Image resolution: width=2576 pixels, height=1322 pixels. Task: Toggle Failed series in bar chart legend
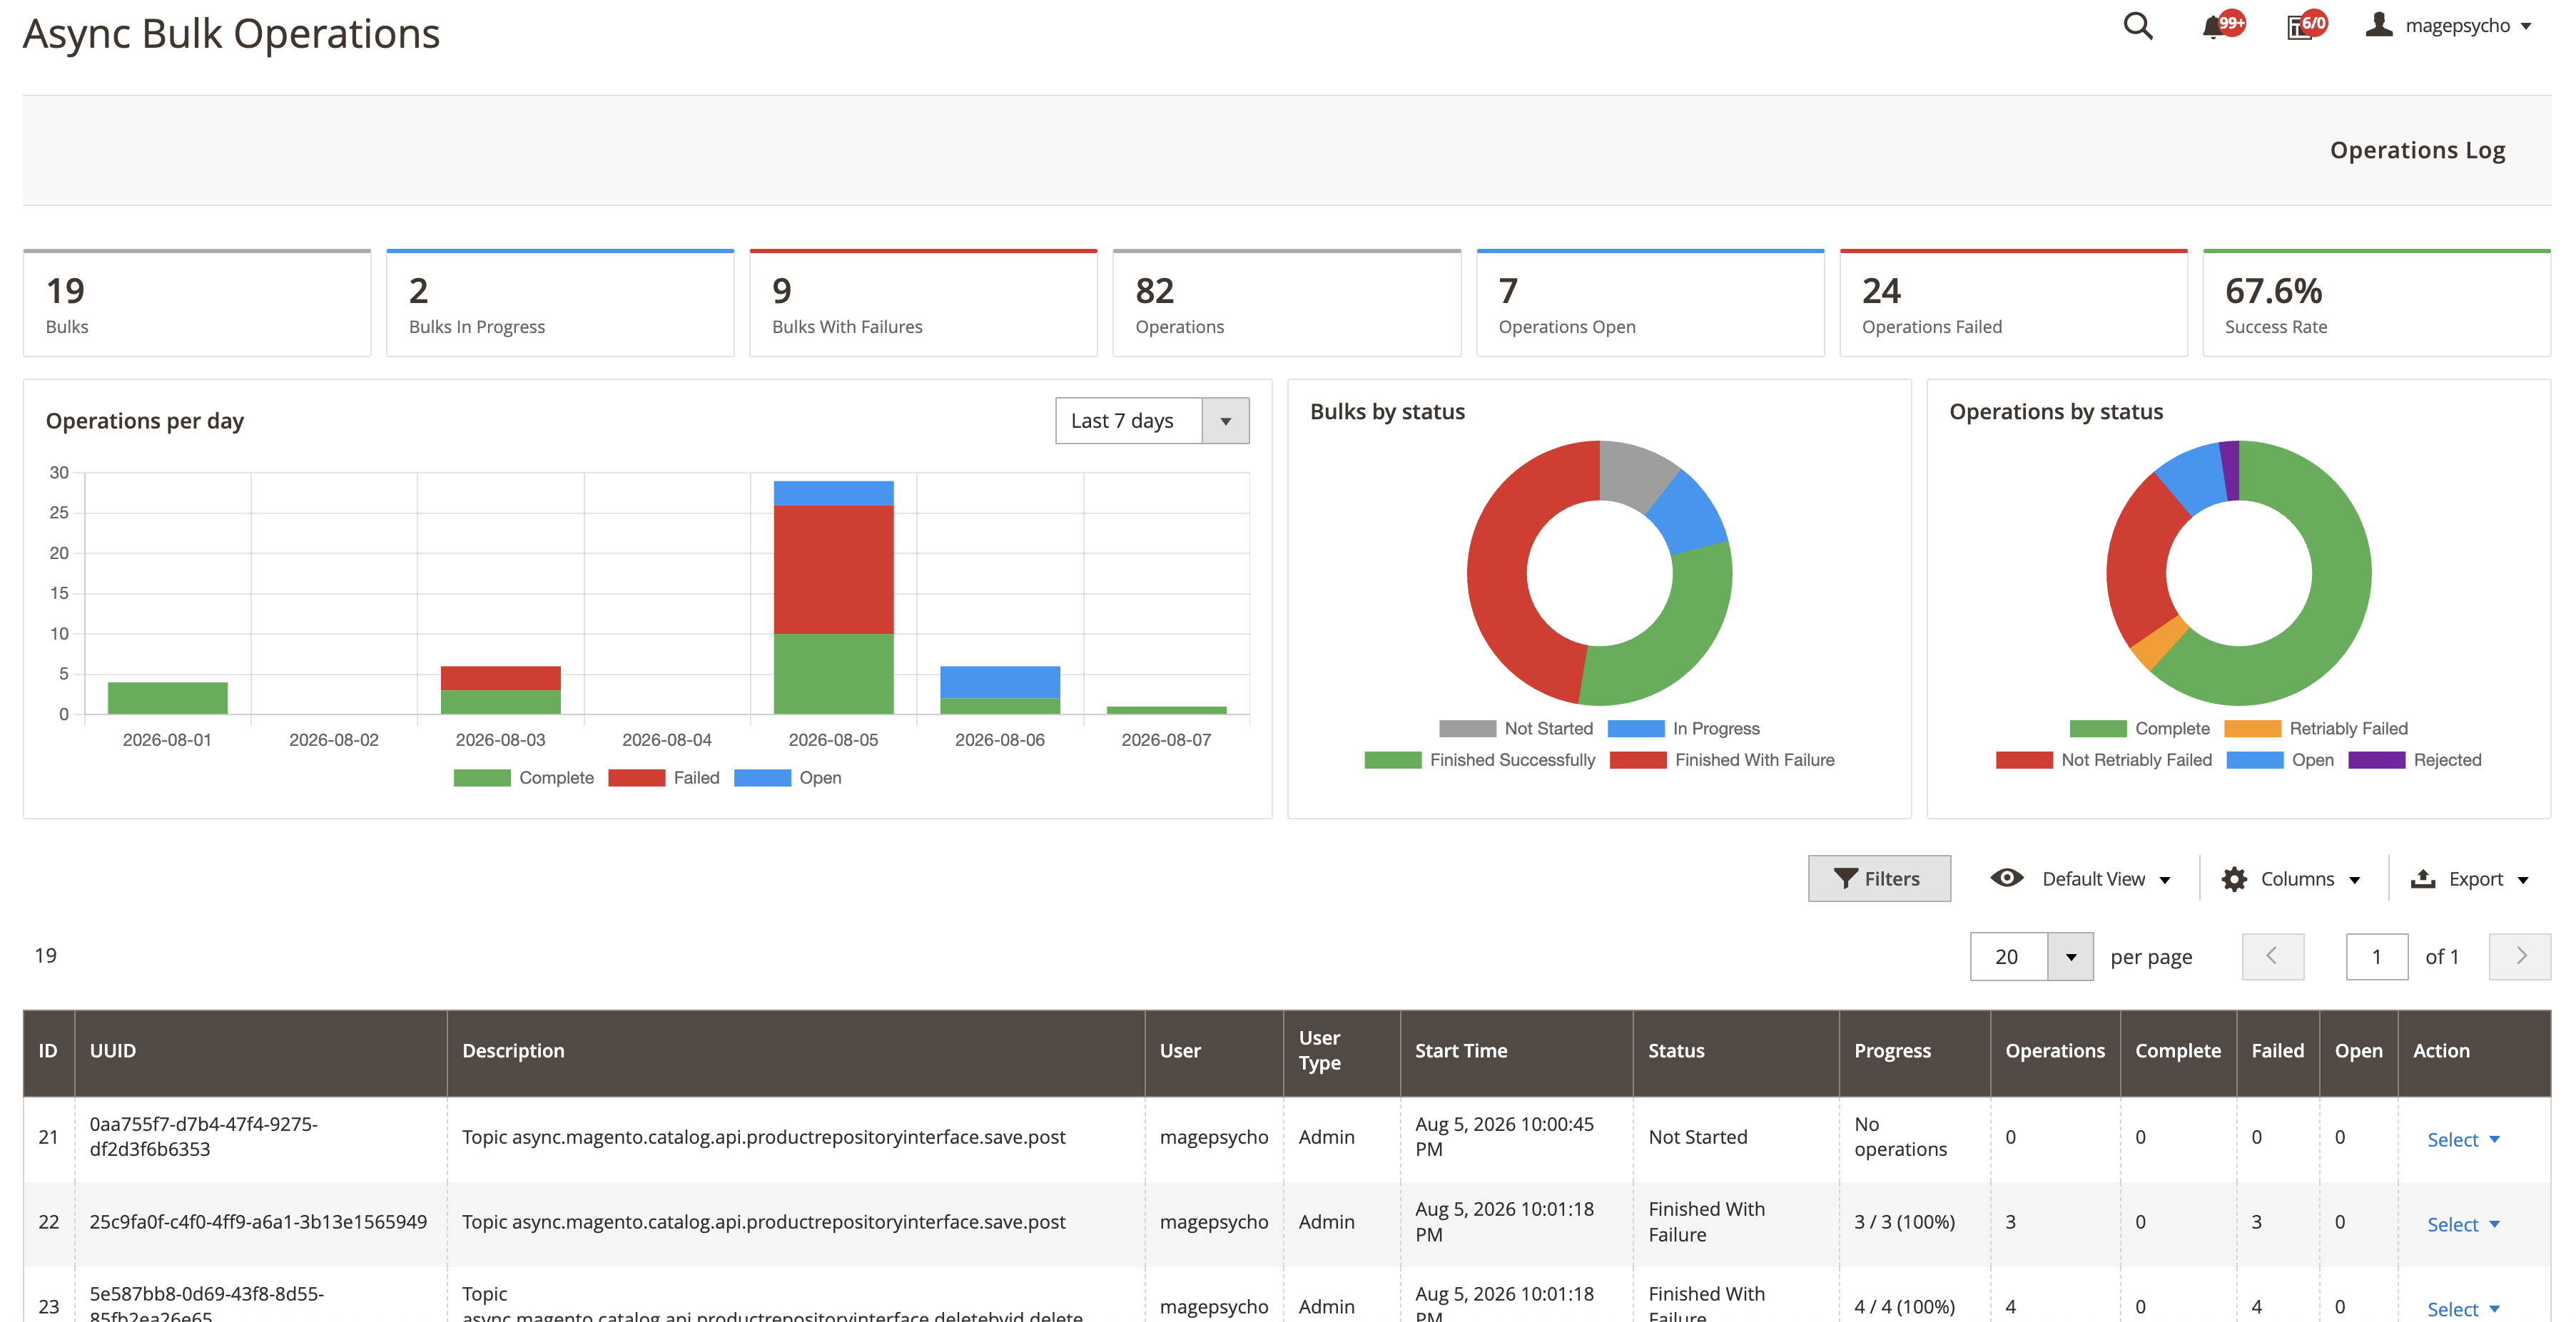coord(664,777)
